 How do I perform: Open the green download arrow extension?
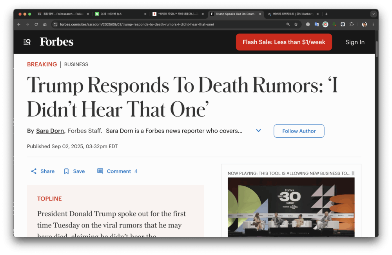[334, 24]
